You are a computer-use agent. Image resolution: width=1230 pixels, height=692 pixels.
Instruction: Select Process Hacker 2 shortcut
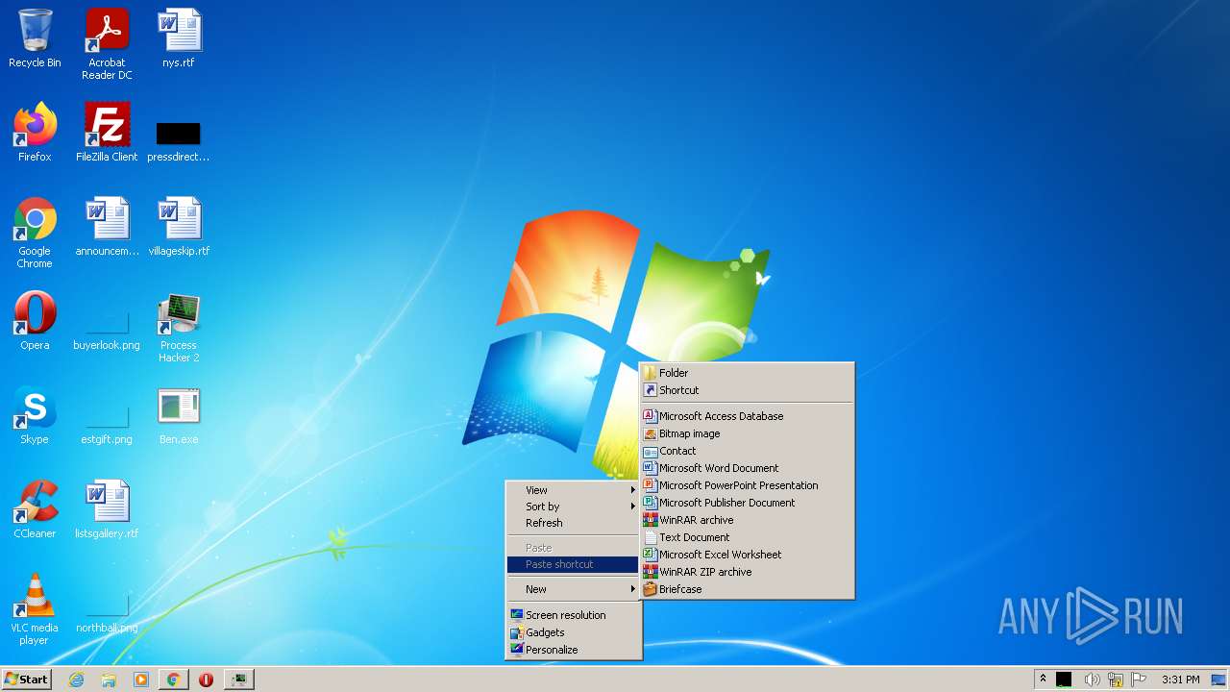[x=179, y=327]
